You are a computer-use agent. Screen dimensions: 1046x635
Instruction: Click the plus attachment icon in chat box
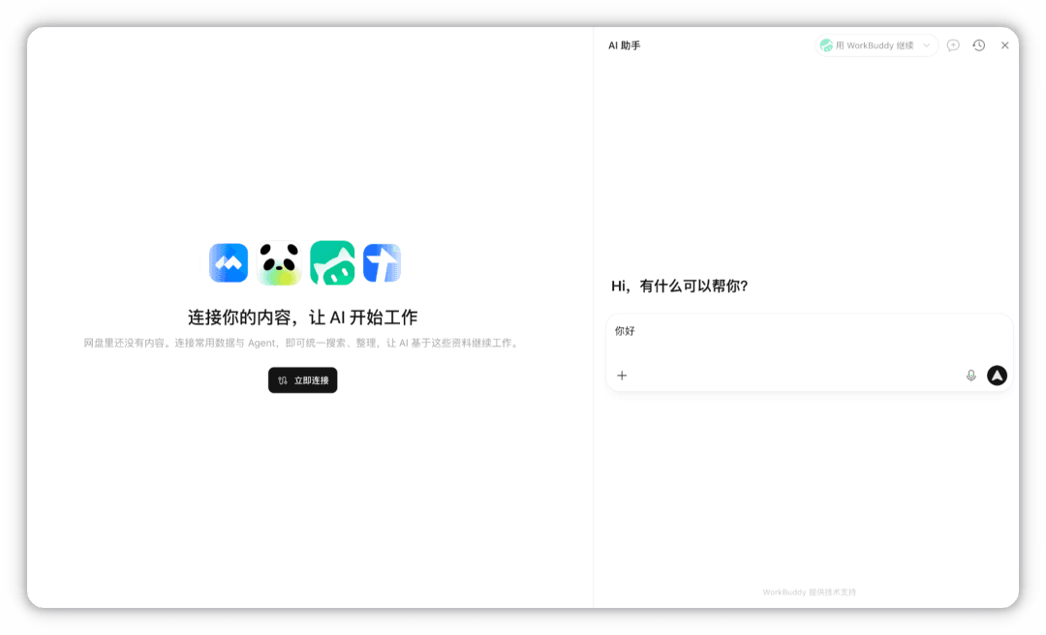click(x=622, y=376)
